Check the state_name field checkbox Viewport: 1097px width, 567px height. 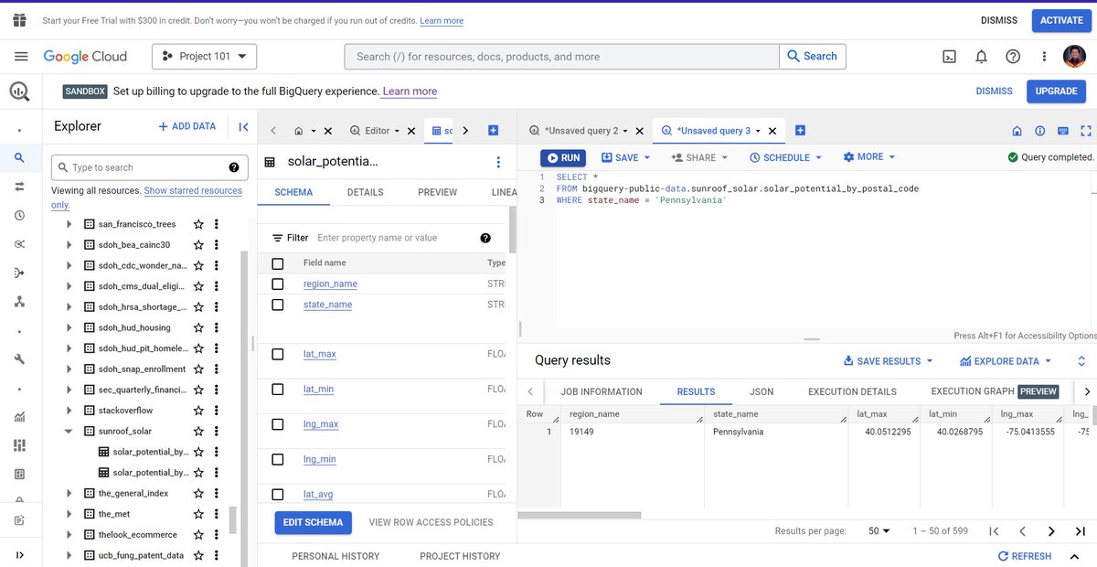click(278, 305)
